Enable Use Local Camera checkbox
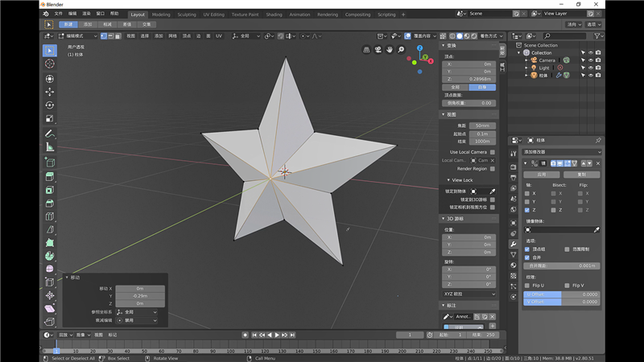 tap(493, 152)
